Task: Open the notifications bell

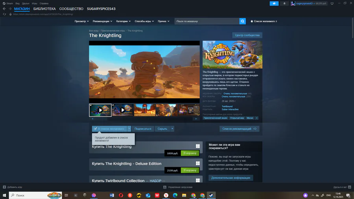Action: (284, 4)
